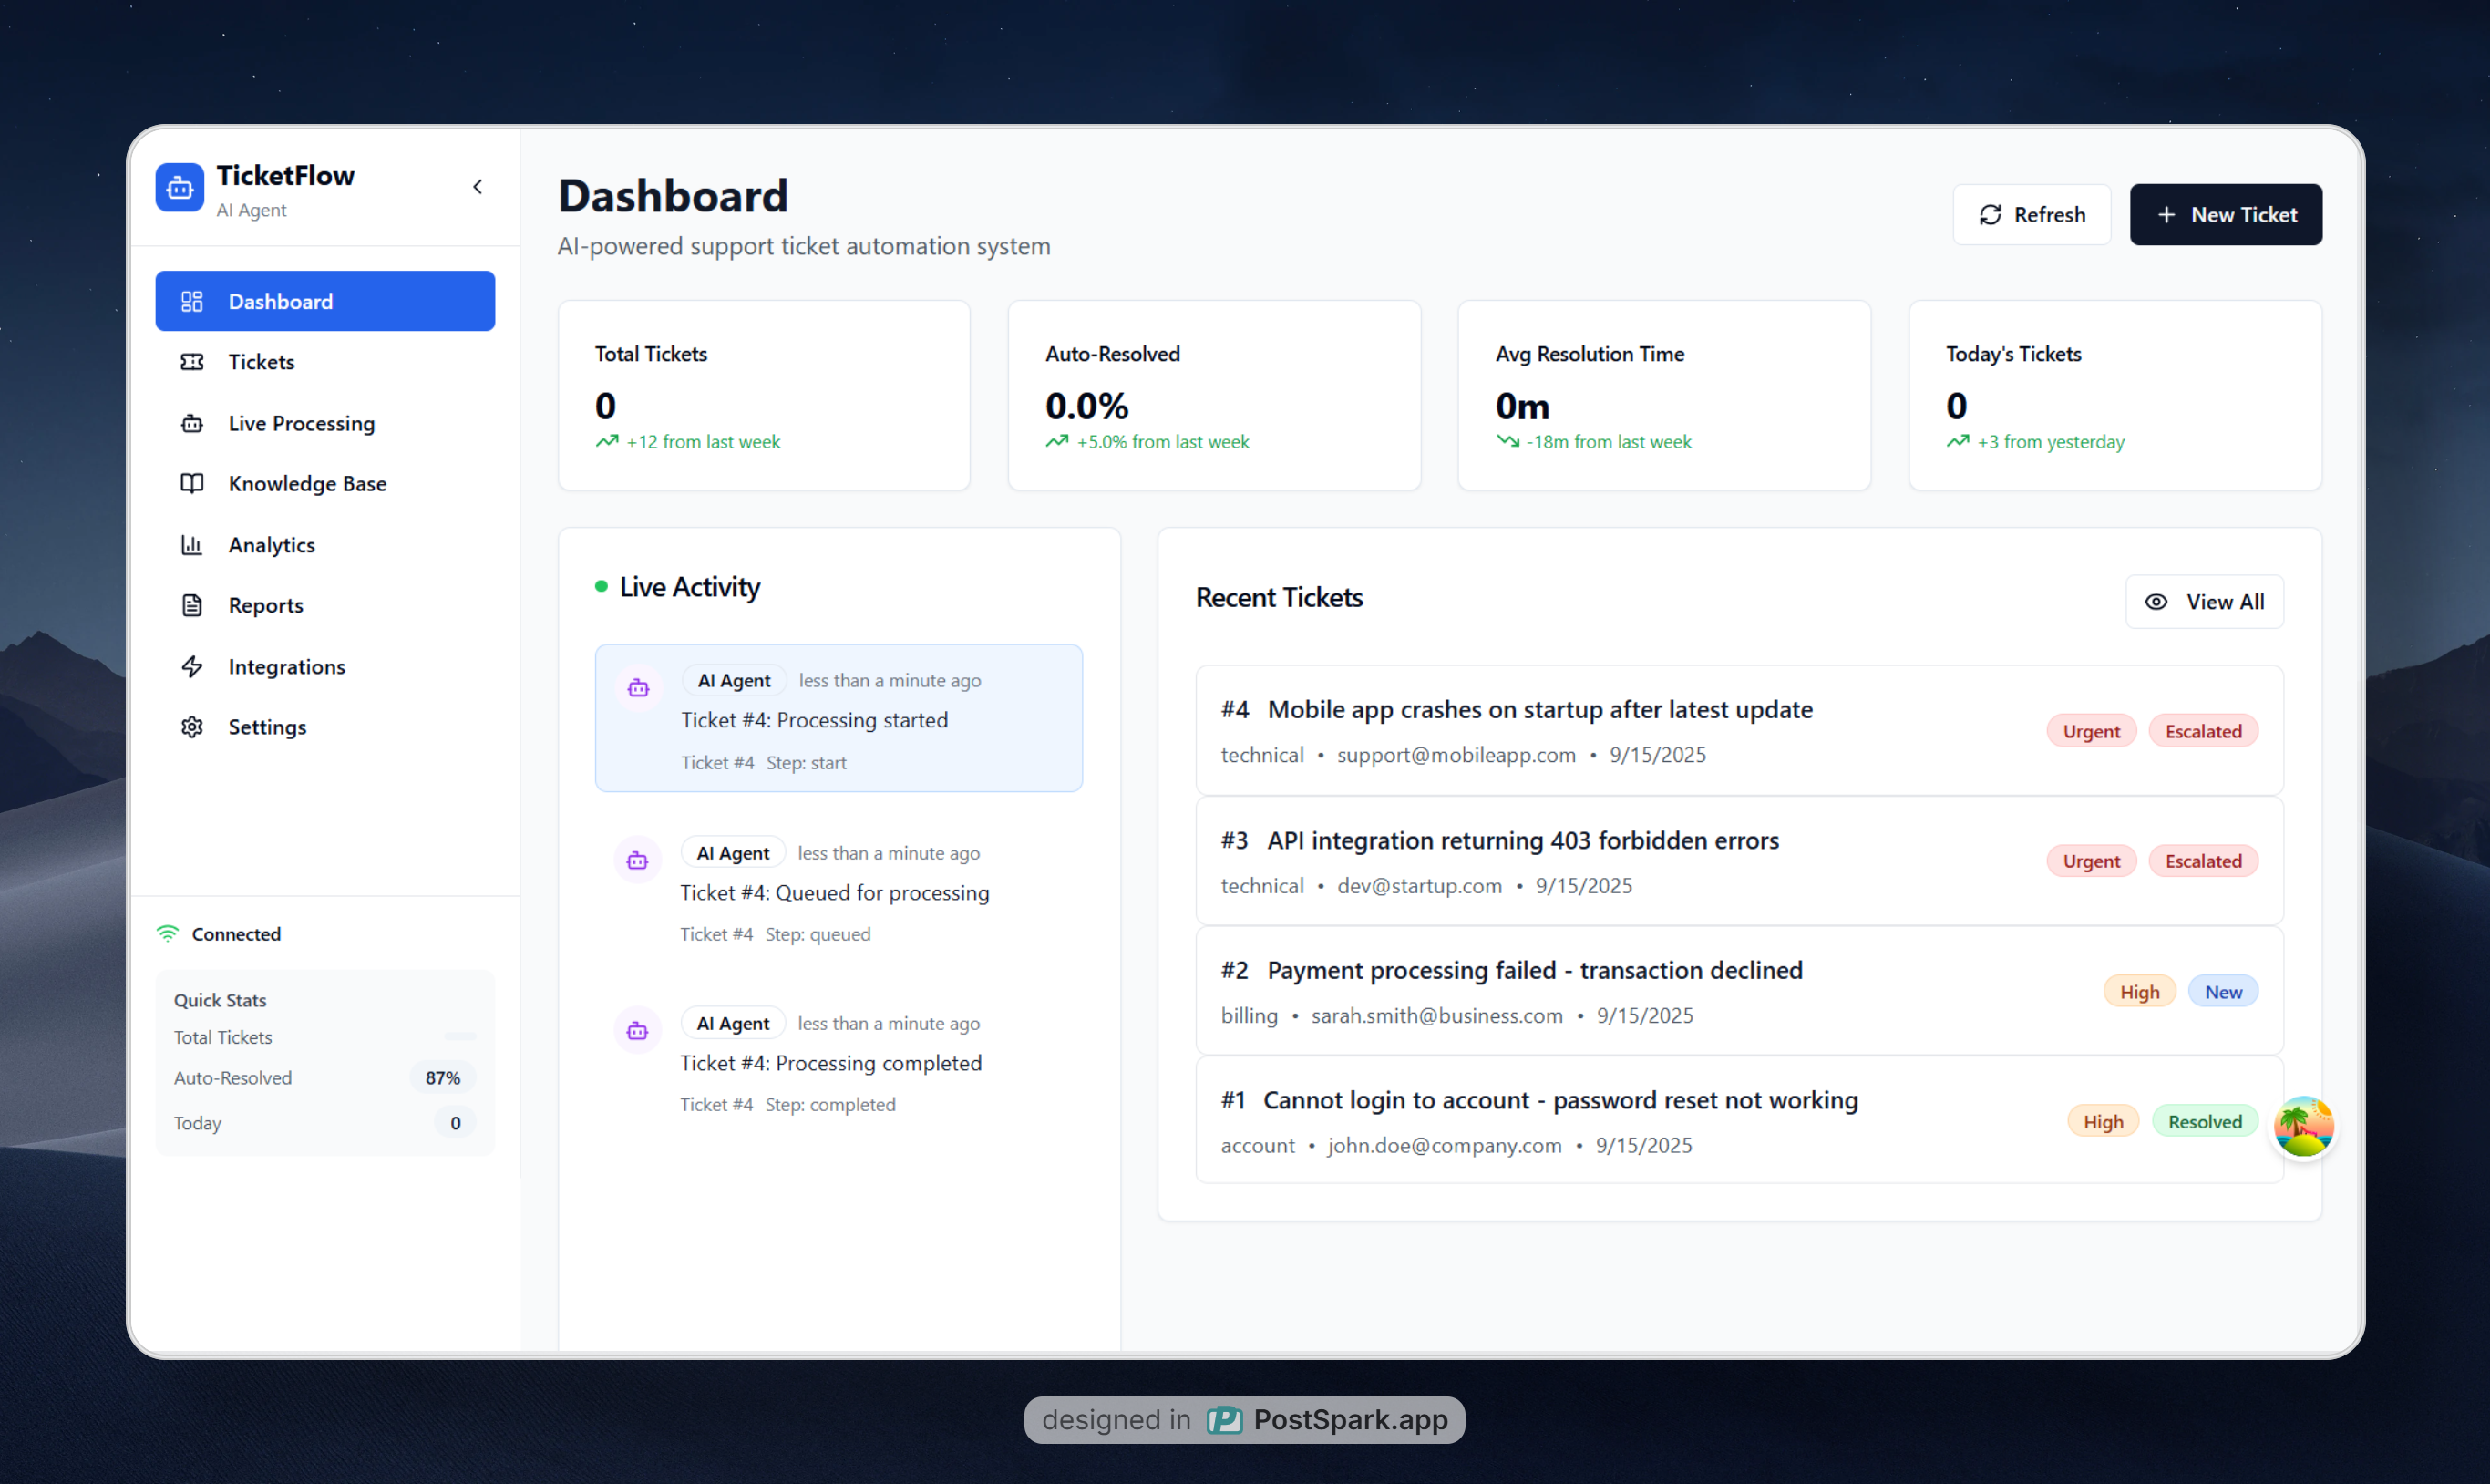
Task: Click the TicketFlow robot logo icon
Action: click(180, 187)
